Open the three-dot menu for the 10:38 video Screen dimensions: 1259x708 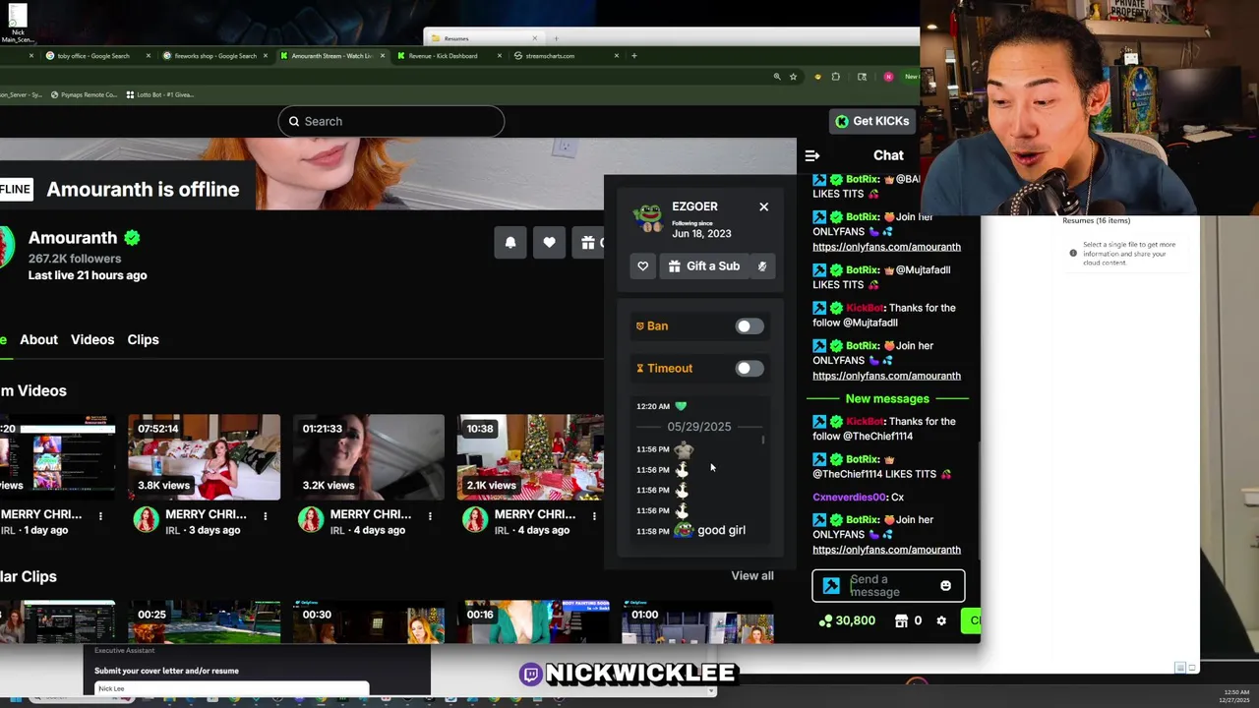pyautogui.click(x=594, y=515)
